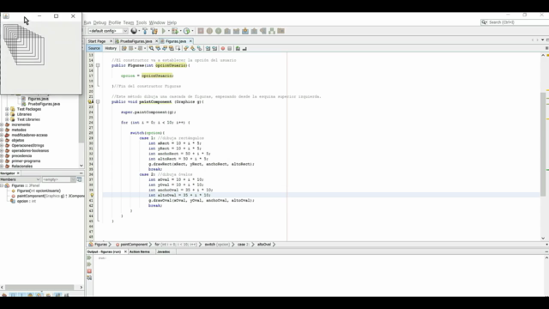The height and width of the screenshot is (309, 549).
Task: Click Last Edit icon in editor toolbar
Action: tap(124, 48)
